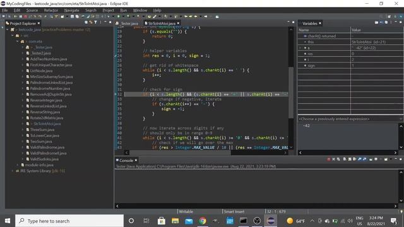404x227 pixels.
Task: Minimize the Project Explorer view
Action: pyautogui.click(x=105, y=23)
